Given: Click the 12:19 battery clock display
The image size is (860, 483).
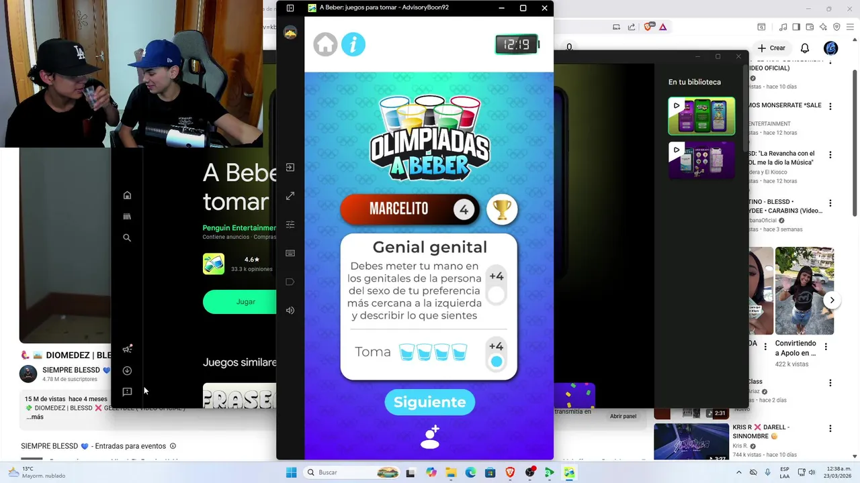Looking at the screenshot, I should (x=517, y=44).
